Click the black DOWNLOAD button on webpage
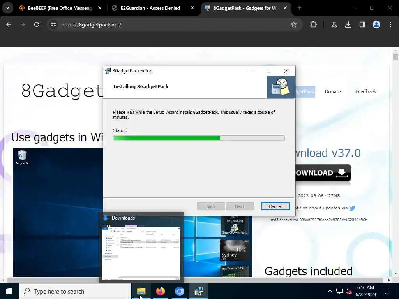This screenshot has height=299, width=399. (x=323, y=173)
